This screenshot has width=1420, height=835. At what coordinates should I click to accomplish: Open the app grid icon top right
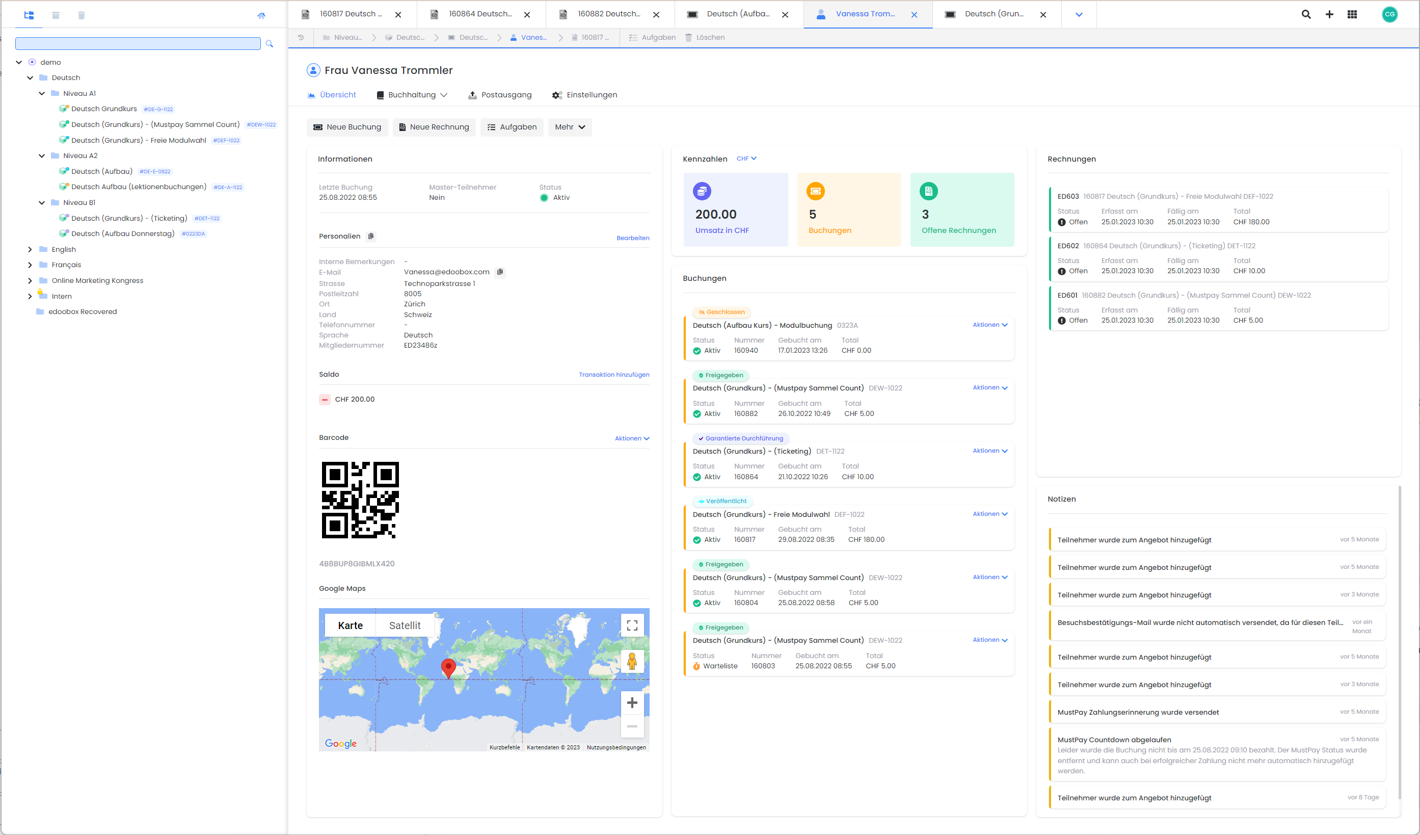[x=1352, y=14]
